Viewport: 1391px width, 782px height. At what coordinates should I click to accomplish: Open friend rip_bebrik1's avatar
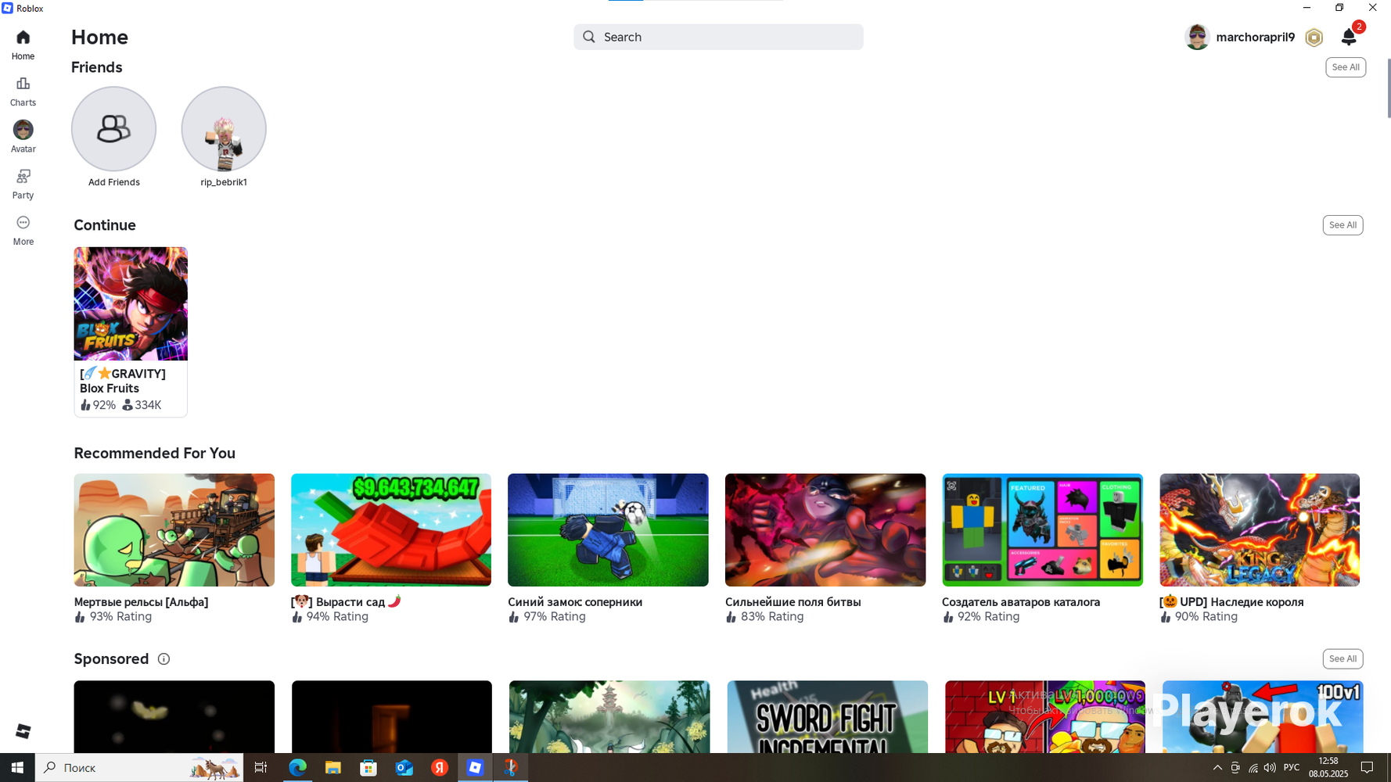(x=224, y=129)
